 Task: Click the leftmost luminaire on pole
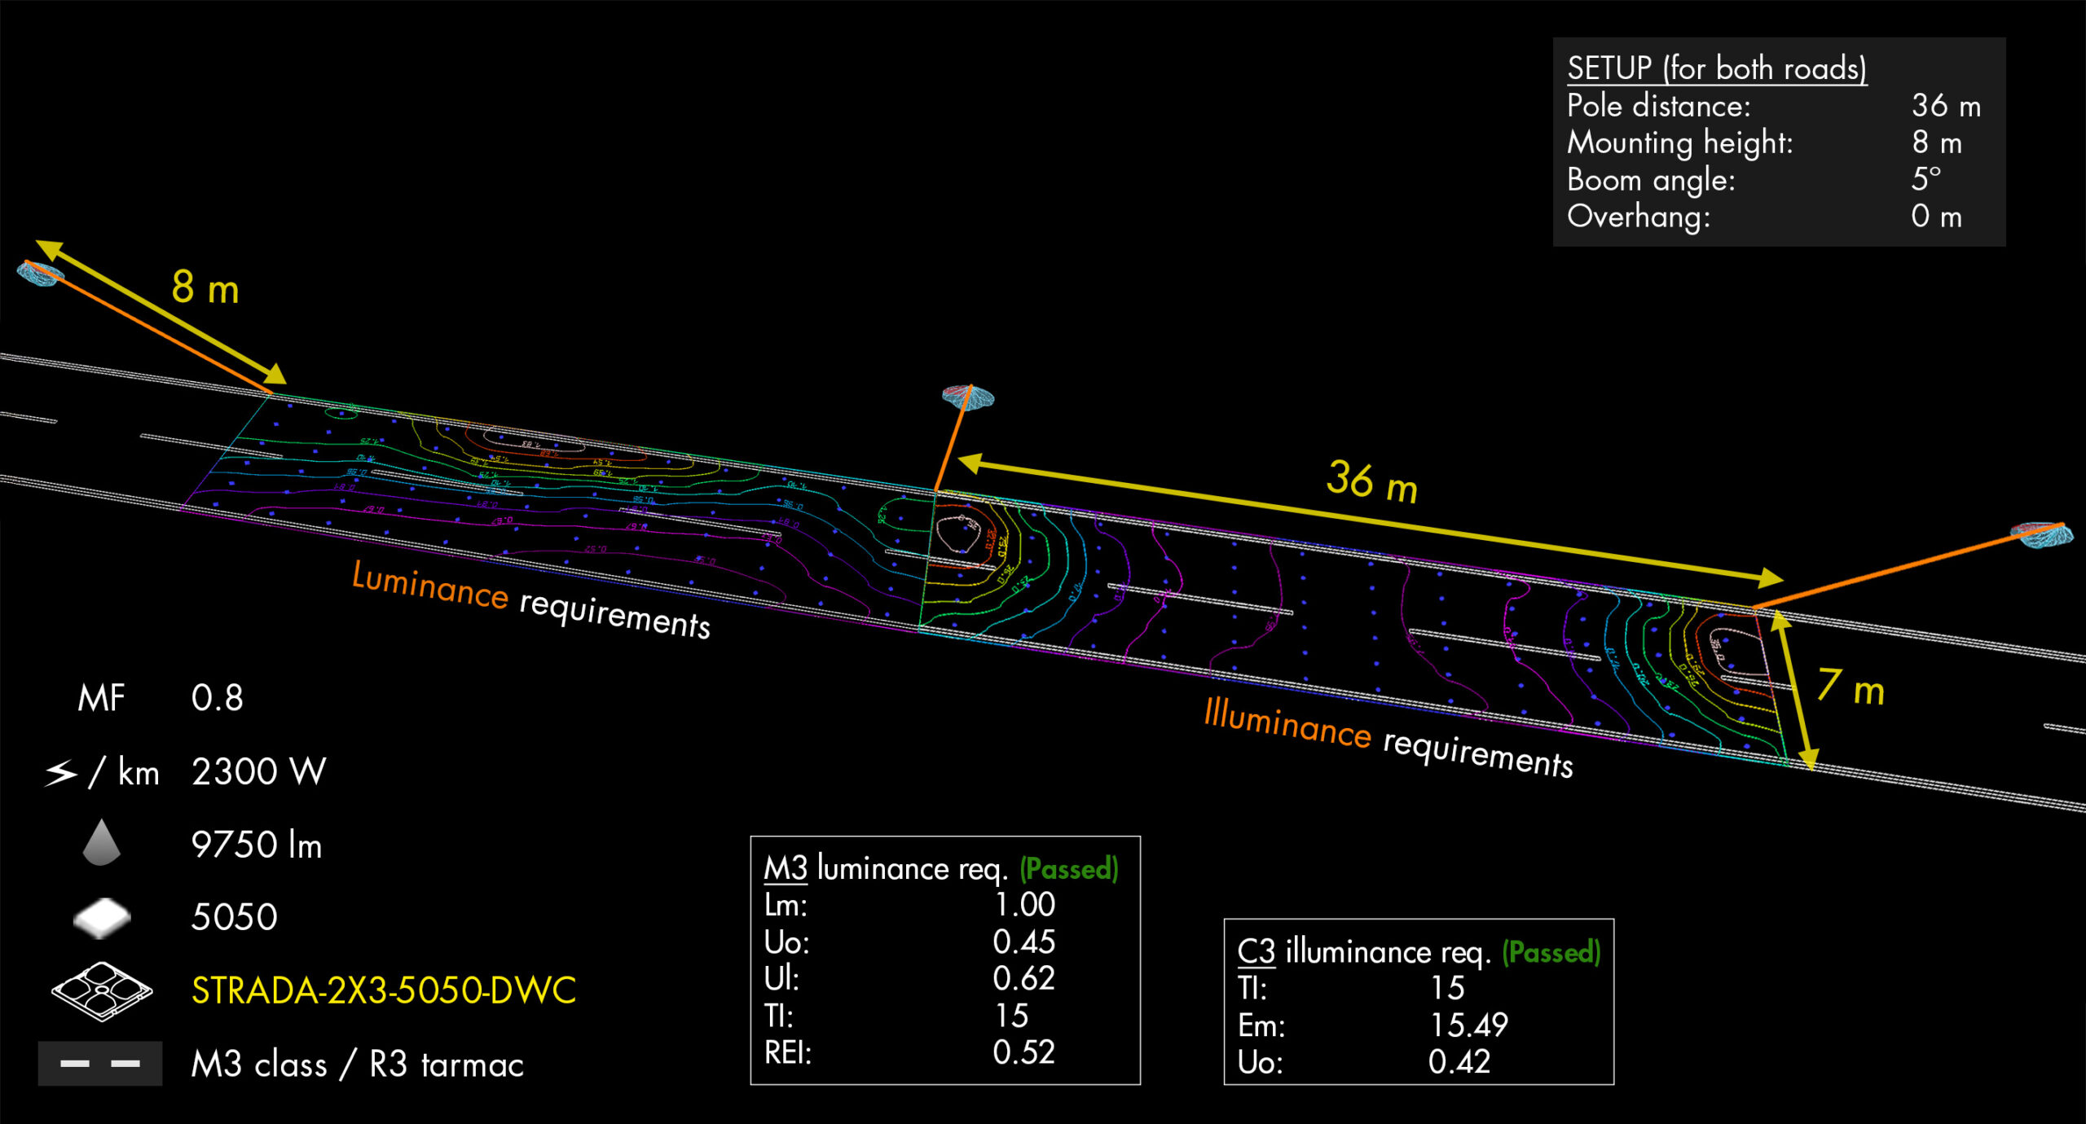[x=39, y=273]
